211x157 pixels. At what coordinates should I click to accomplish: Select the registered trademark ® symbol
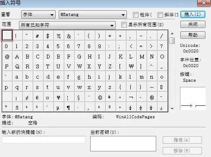[152, 98]
